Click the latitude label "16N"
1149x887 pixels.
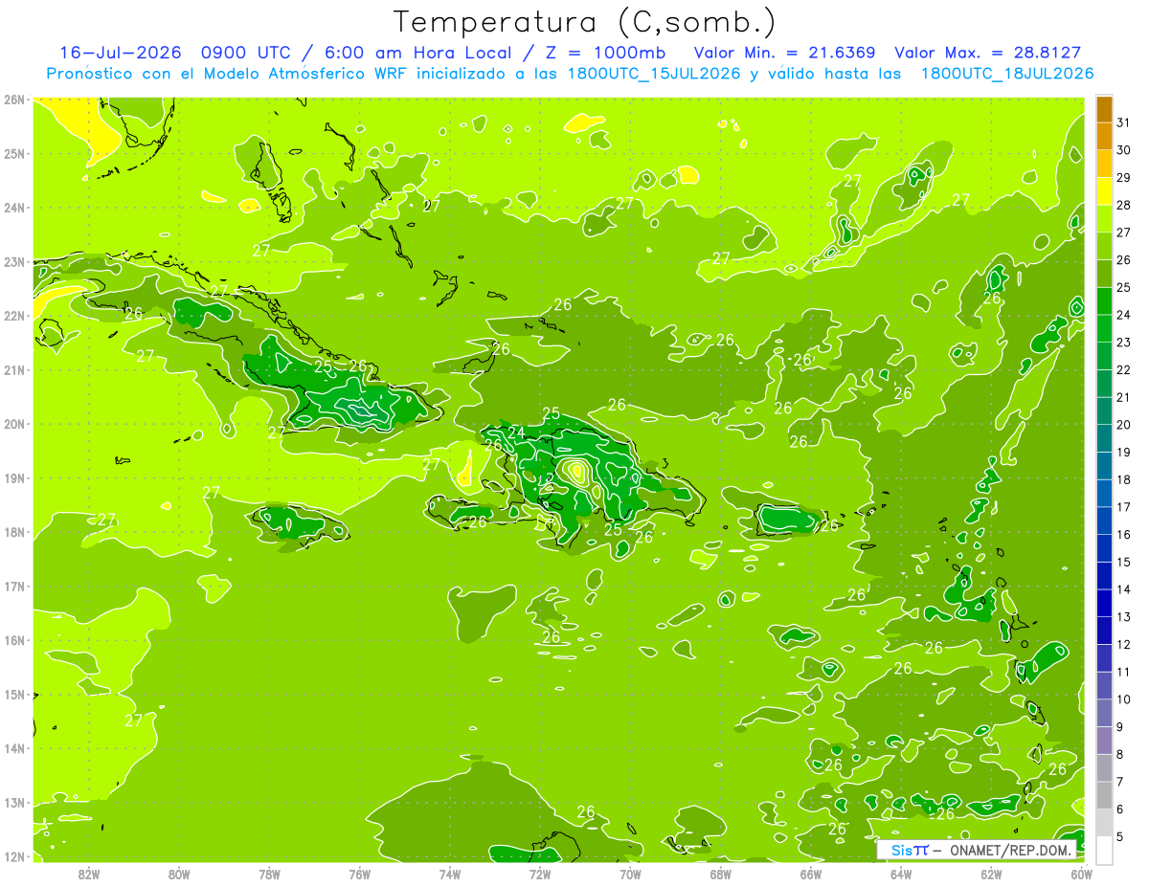point(13,640)
